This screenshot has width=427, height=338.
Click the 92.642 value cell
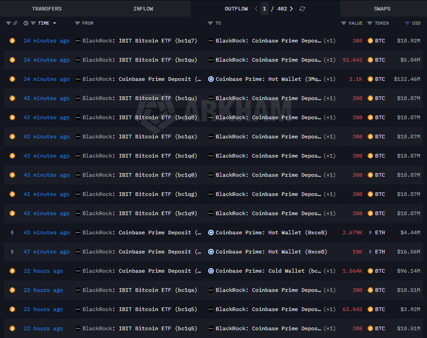coord(352,60)
